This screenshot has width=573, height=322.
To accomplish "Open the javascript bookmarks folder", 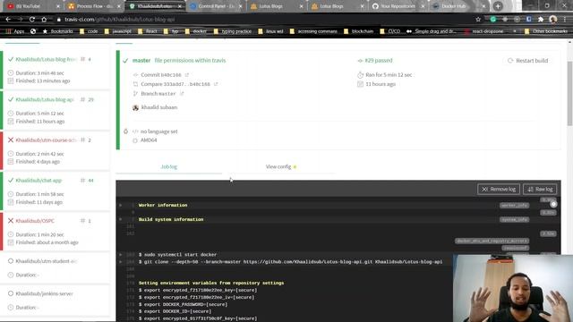I will coord(117,31).
